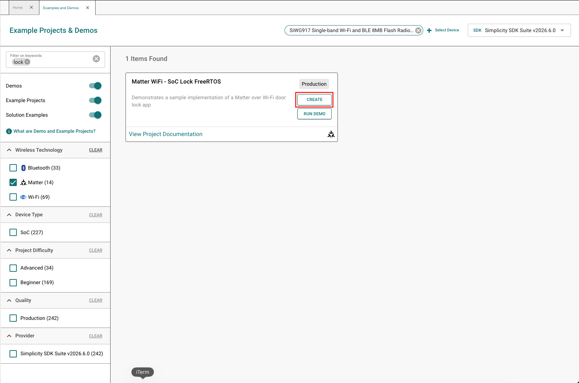579x383 pixels.
Task: Click the Matter WiFi - SoC Lock FreeRTOS title
Action: tap(176, 82)
